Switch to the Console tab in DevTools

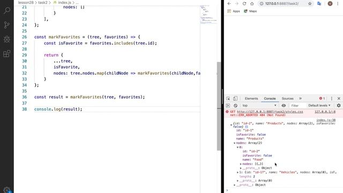coord(270,99)
